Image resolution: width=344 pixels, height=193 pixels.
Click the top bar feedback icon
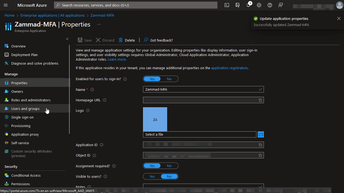(x=281, y=5)
